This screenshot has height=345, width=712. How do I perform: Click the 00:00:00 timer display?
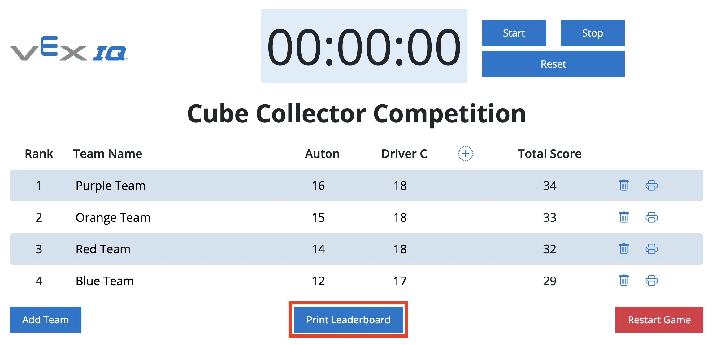click(364, 46)
